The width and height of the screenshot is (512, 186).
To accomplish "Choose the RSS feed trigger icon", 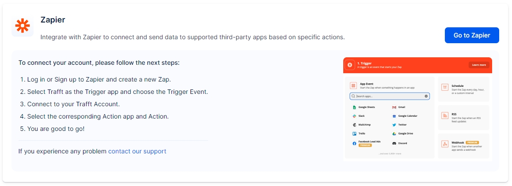I will point(445,115).
